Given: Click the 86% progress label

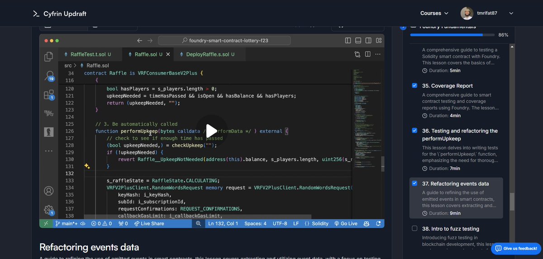Looking at the screenshot, I should point(503,35).
